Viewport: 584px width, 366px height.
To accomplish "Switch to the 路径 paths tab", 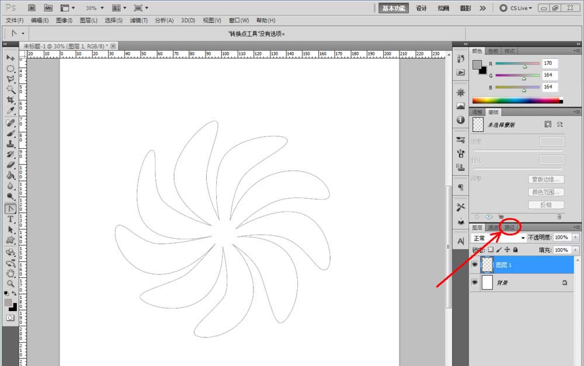I will 509,227.
